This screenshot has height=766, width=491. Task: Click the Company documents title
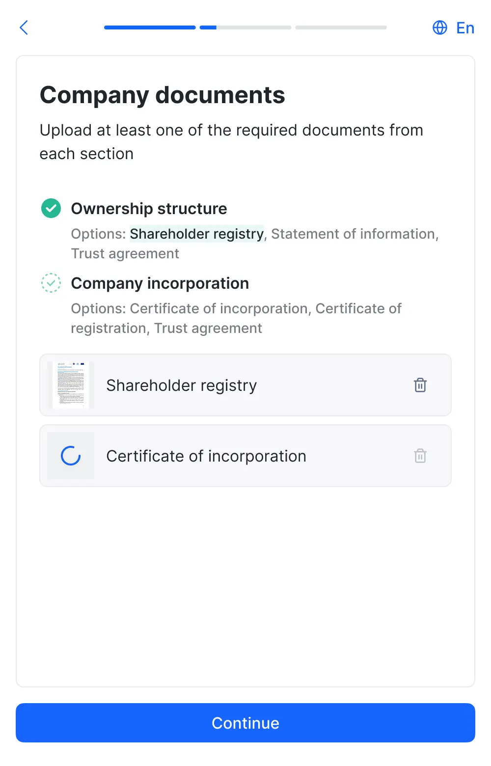tap(163, 95)
